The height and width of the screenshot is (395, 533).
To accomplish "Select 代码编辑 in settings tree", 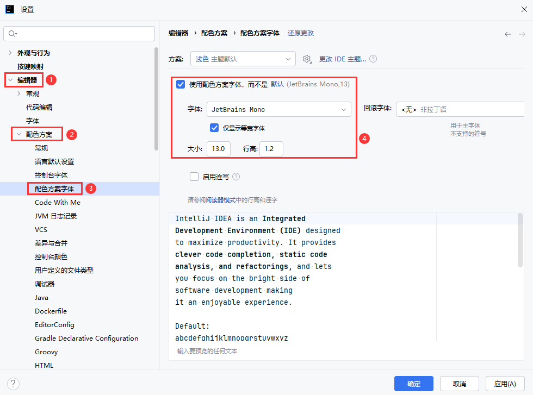I will [x=39, y=108].
